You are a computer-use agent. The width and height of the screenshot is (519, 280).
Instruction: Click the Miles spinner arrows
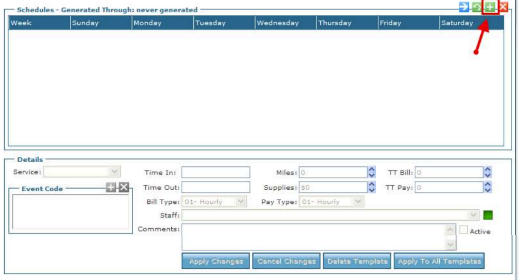click(x=371, y=172)
